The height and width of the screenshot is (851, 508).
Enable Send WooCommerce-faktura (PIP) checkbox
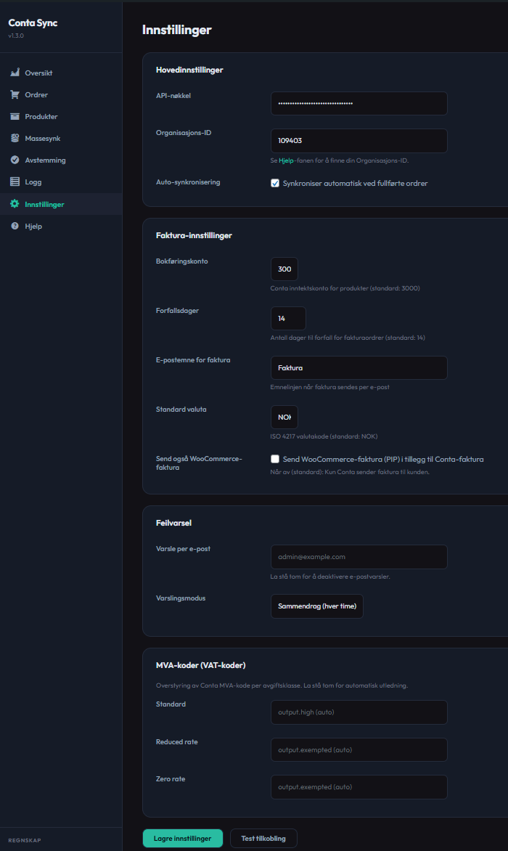[275, 459]
